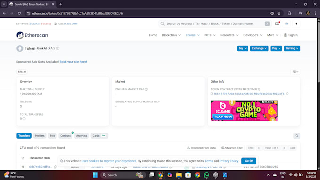
Task: Switch to the Holders tab
Action: [40, 136]
